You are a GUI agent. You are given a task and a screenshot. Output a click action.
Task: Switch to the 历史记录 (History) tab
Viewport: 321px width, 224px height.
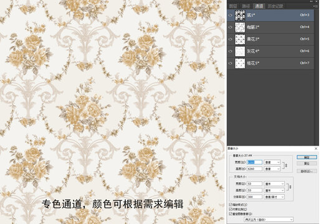click(x=275, y=6)
